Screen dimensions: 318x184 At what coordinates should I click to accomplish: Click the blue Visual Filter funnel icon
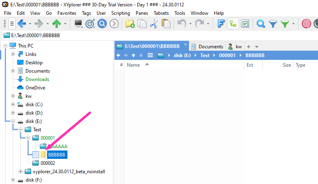coord(273,24)
